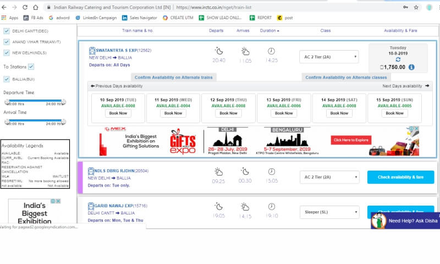Open Sleeper (SL) dropdown for GARIB NAWAJ EXP
The width and height of the screenshot is (440, 264).
coord(329,212)
